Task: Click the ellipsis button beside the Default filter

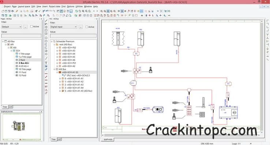Action: [25, 27]
